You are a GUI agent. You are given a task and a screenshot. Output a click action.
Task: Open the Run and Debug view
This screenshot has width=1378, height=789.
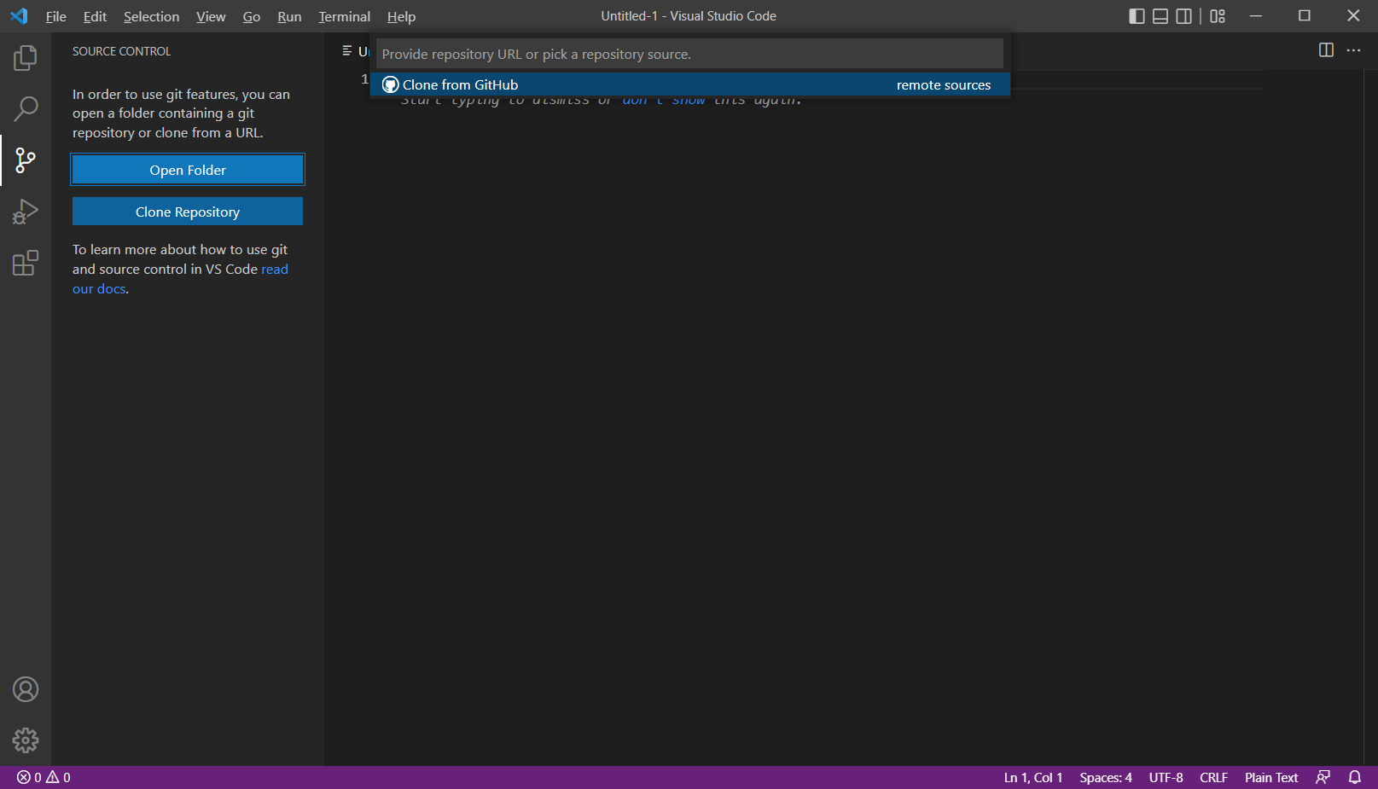click(26, 212)
